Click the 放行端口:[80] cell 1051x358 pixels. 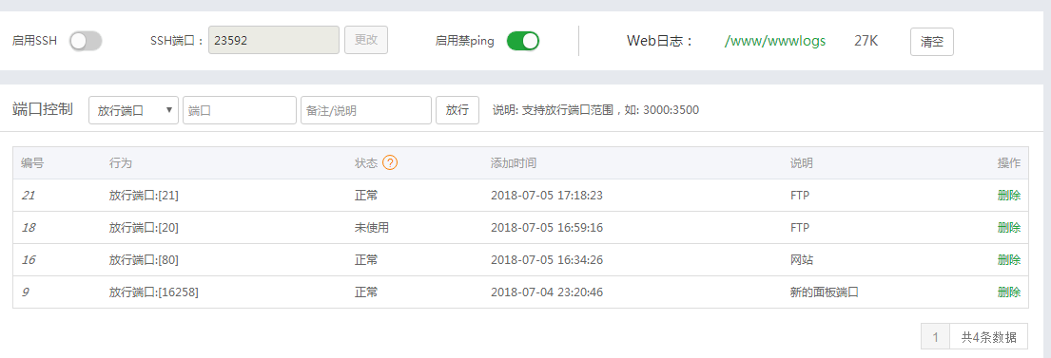point(144,259)
